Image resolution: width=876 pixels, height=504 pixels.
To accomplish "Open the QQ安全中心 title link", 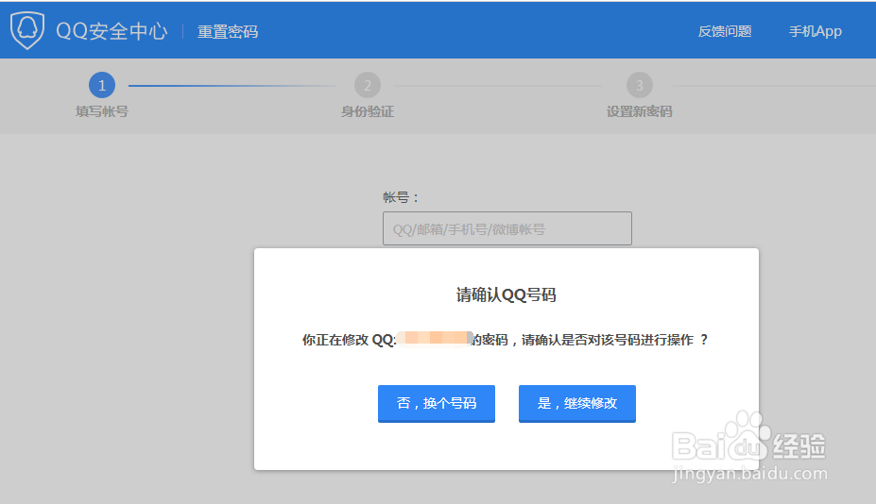I will click(x=112, y=31).
